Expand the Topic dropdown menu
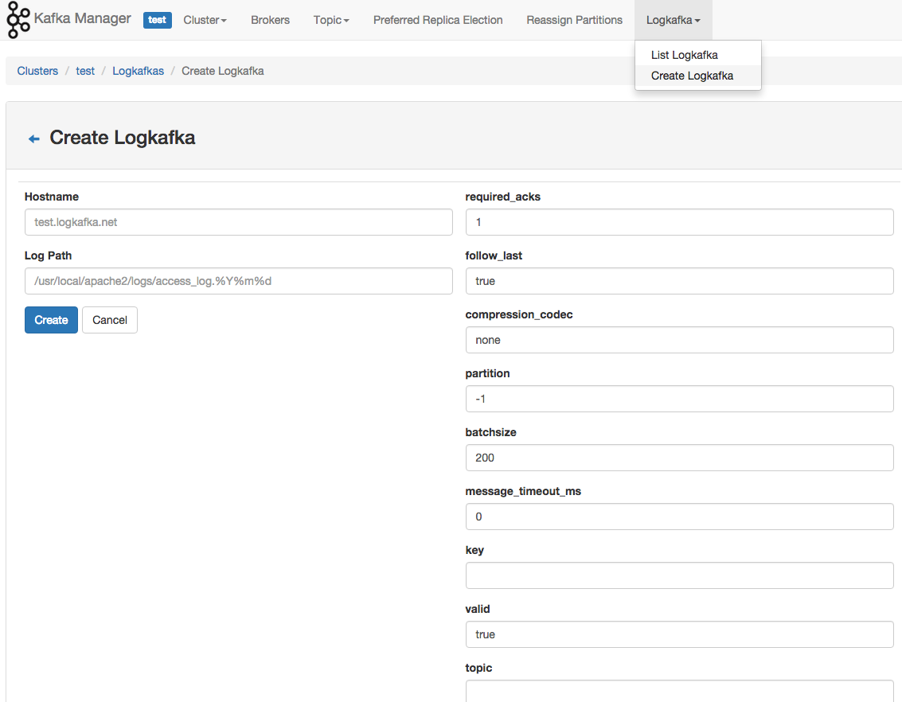 click(x=330, y=20)
